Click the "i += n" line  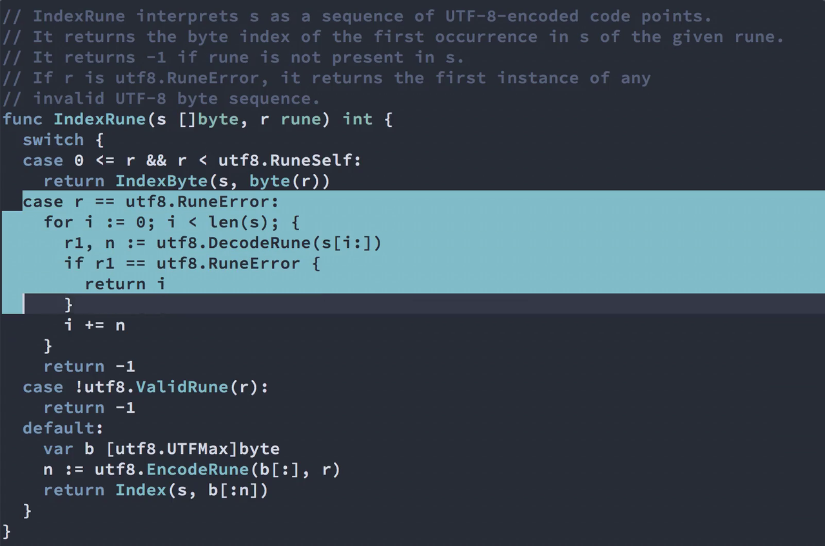coord(95,325)
